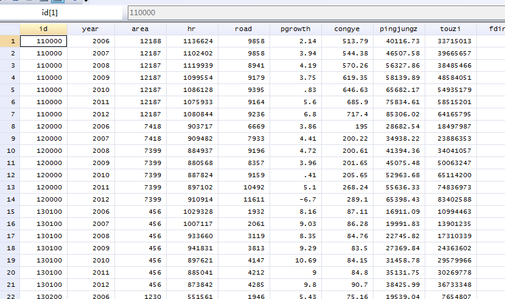Select row number 14 header
The width and height of the screenshot is (505, 299).
click(10, 200)
